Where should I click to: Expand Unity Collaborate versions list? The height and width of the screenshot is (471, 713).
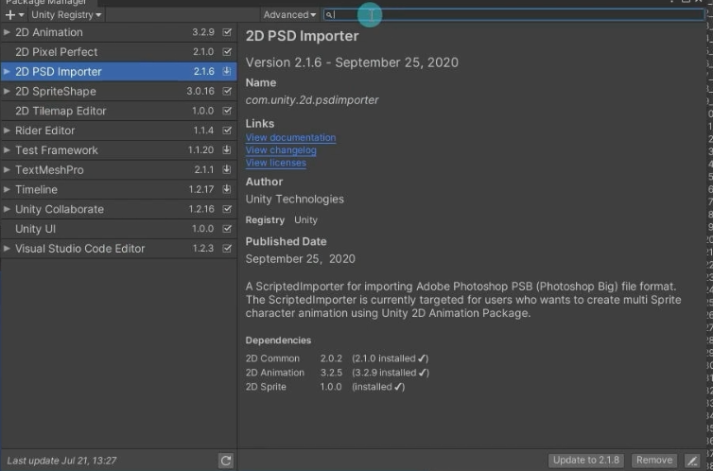pos(7,209)
